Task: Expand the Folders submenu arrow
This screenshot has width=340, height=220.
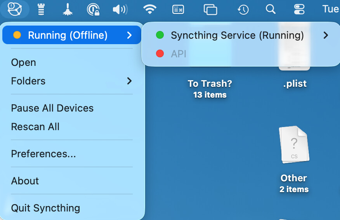Action: click(x=129, y=81)
